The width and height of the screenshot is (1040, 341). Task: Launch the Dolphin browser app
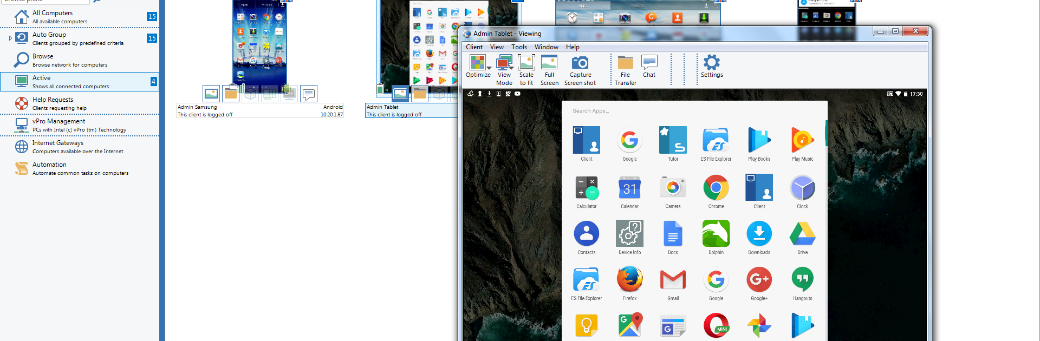(716, 237)
